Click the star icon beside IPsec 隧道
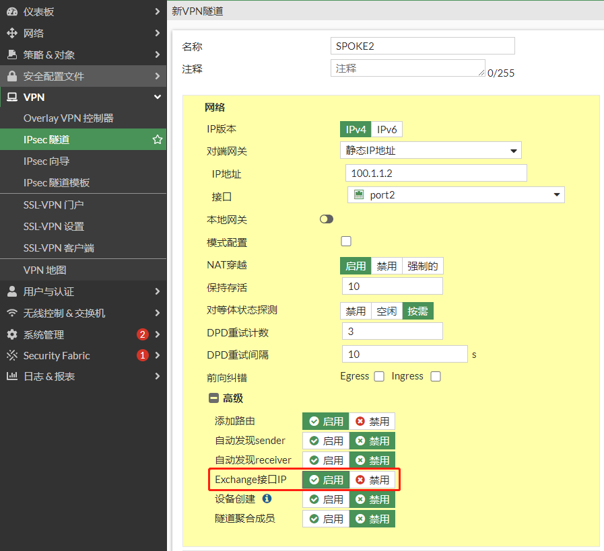Screen dimensions: 604x551 (158, 140)
